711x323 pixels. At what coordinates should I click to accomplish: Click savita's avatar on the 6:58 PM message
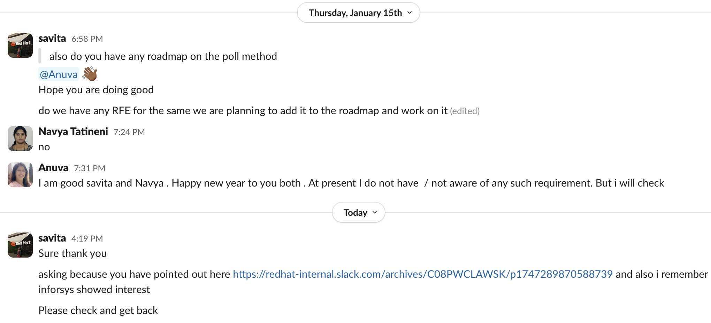pyautogui.click(x=20, y=45)
